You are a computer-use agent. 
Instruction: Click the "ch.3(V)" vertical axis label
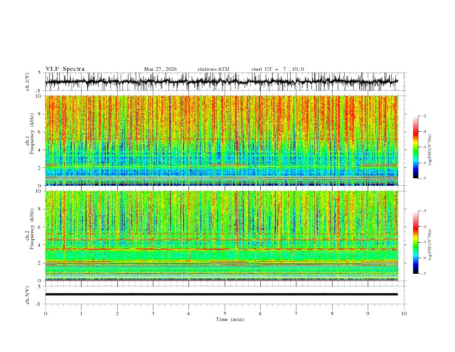[x=28, y=295]
